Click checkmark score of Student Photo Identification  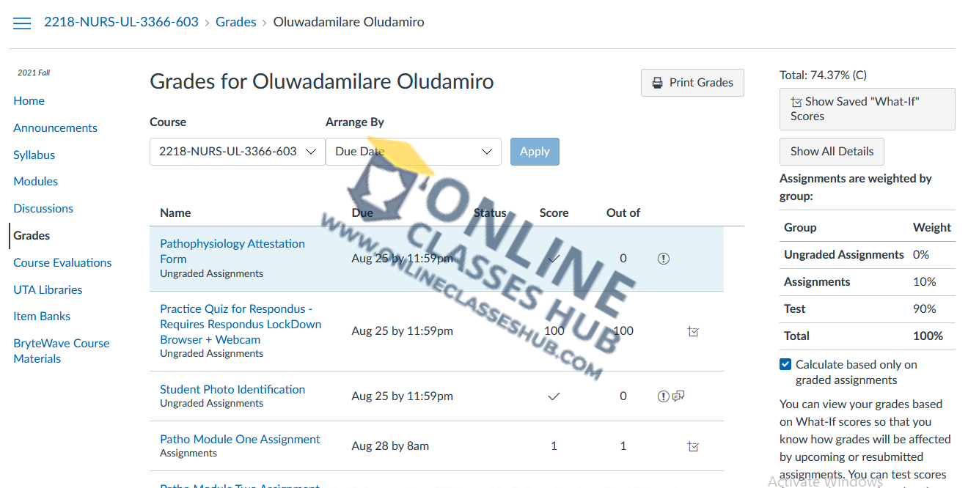[x=554, y=396]
